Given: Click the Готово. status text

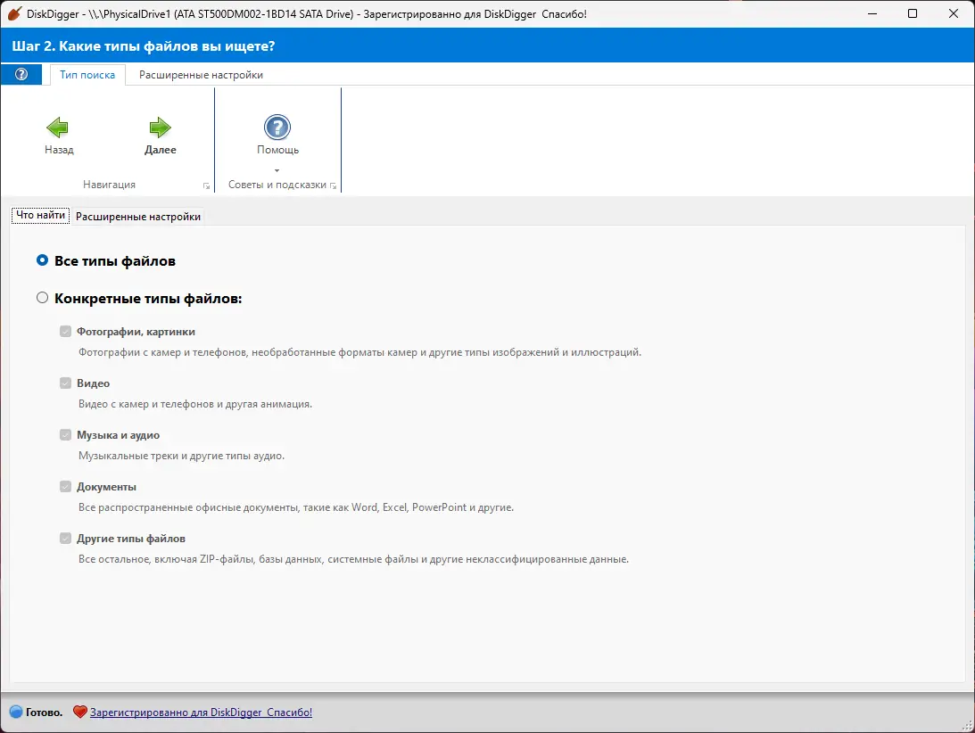Looking at the screenshot, I should pyautogui.click(x=44, y=712).
